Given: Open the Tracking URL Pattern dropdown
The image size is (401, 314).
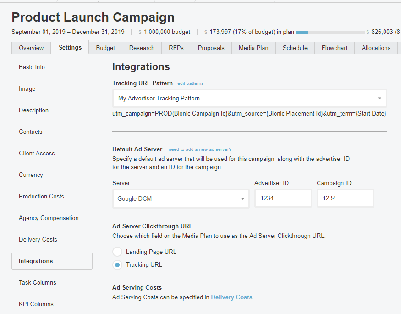Looking at the screenshot, I should click(250, 98).
